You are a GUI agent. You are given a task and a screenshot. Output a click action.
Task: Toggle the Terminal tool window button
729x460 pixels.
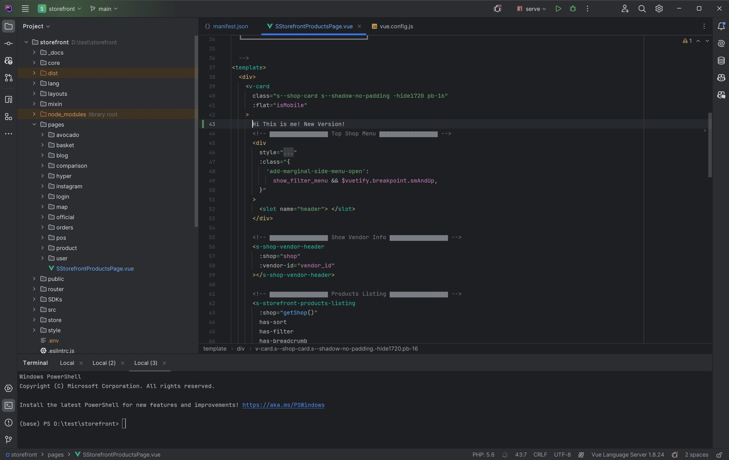[x=9, y=405]
